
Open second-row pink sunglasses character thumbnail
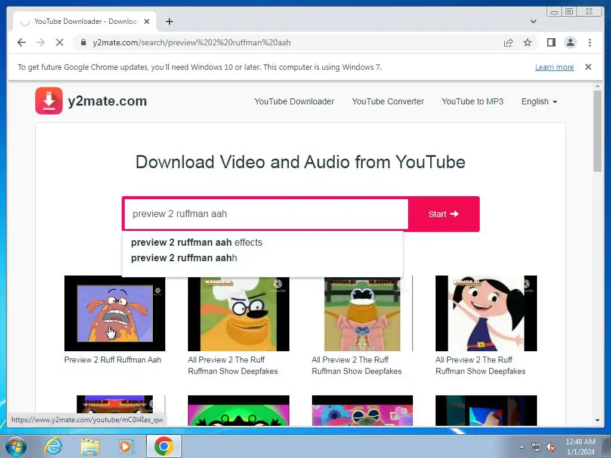point(362,410)
